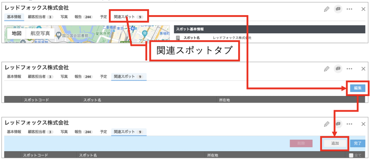
Task: Open the three-dot menu in the panel with 編集 button
Action: (x=349, y=69)
